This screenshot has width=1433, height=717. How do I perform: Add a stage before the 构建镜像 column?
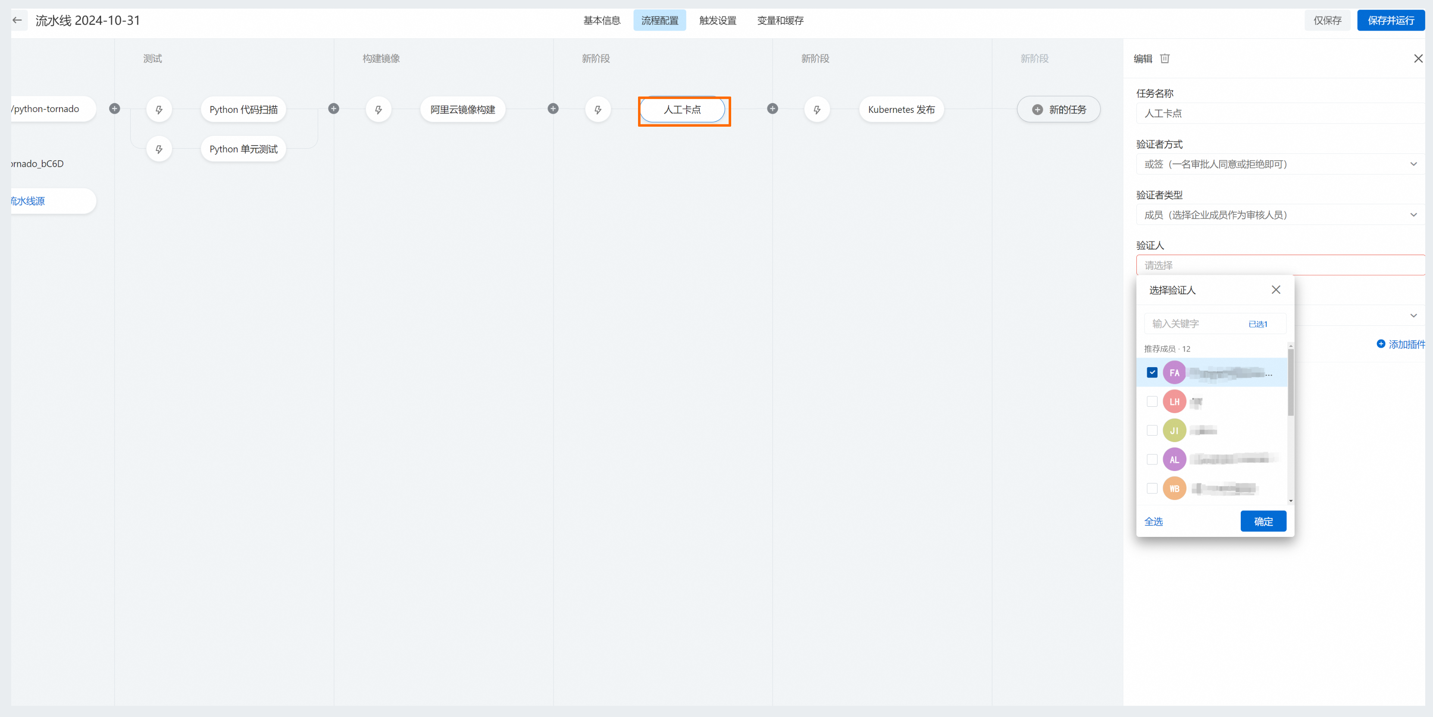334,109
